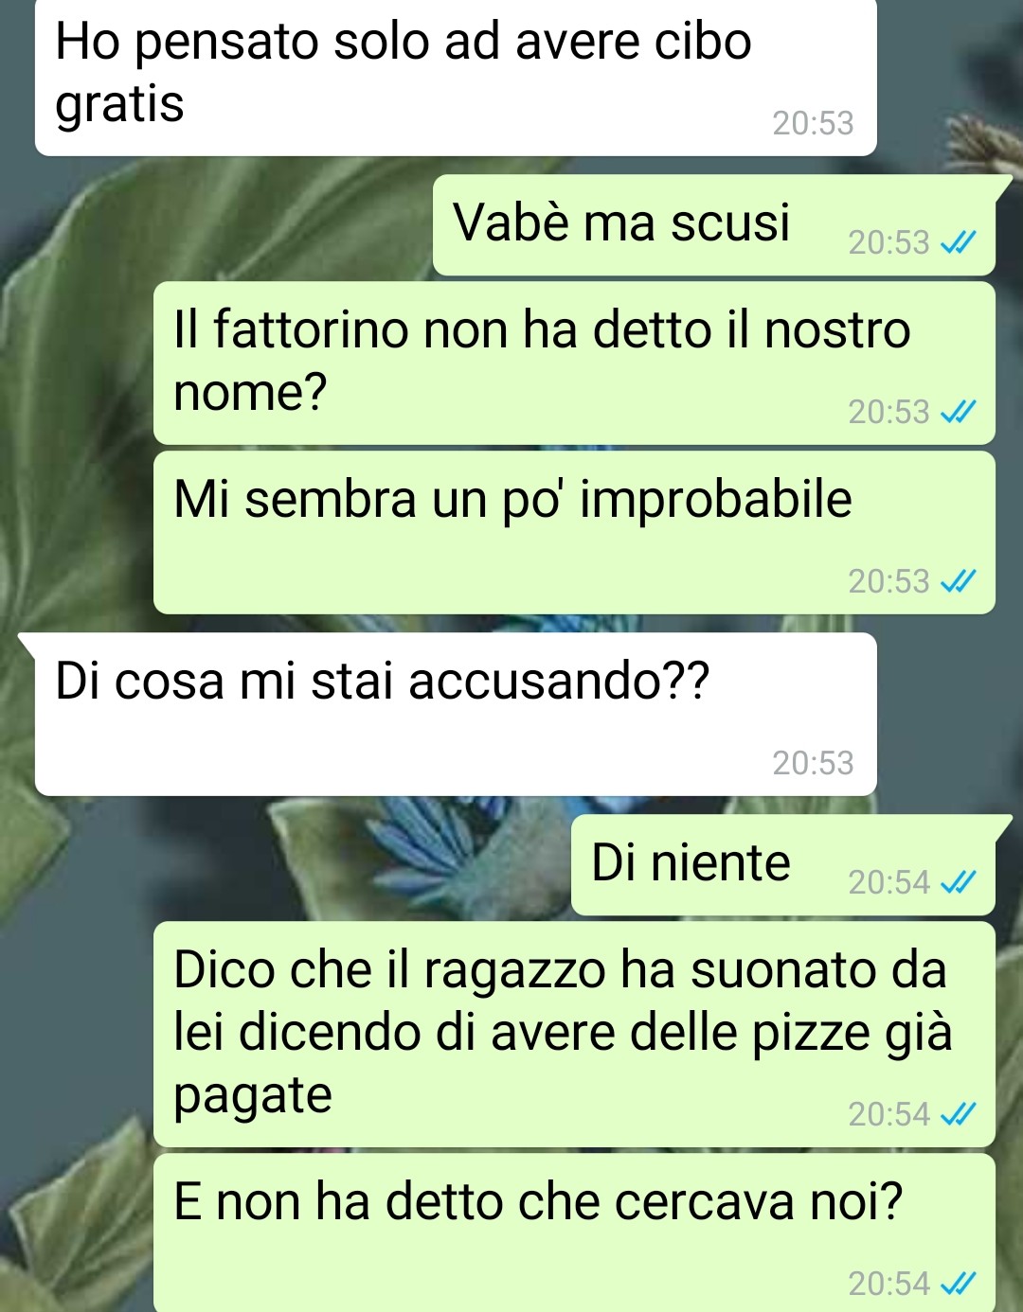Viewport: 1023px width, 1312px height.
Task: Select 'E non ha detto che cercava noi?'
Action: pyautogui.click(x=574, y=1232)
